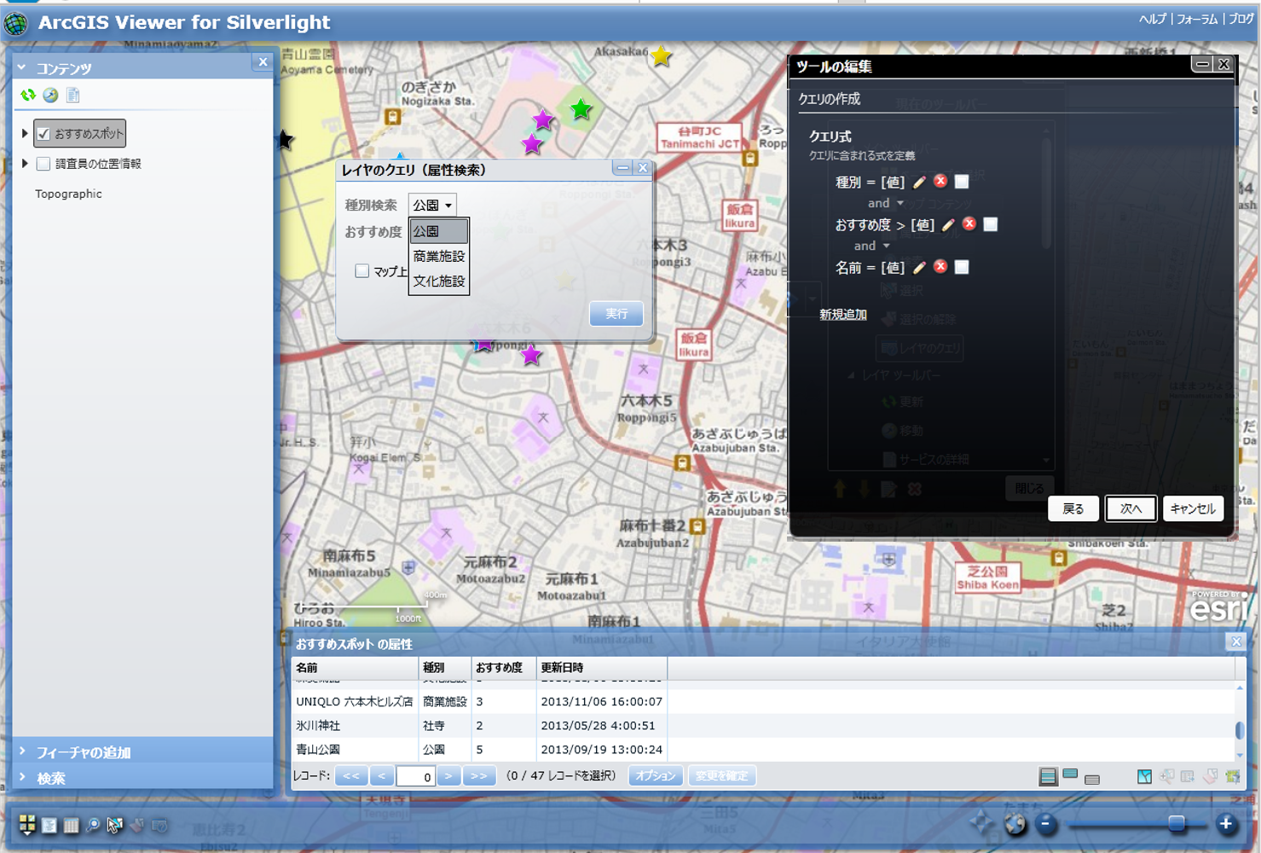Open the basemap gallery icon in bottom toolbar

click(x=27, y=825)
